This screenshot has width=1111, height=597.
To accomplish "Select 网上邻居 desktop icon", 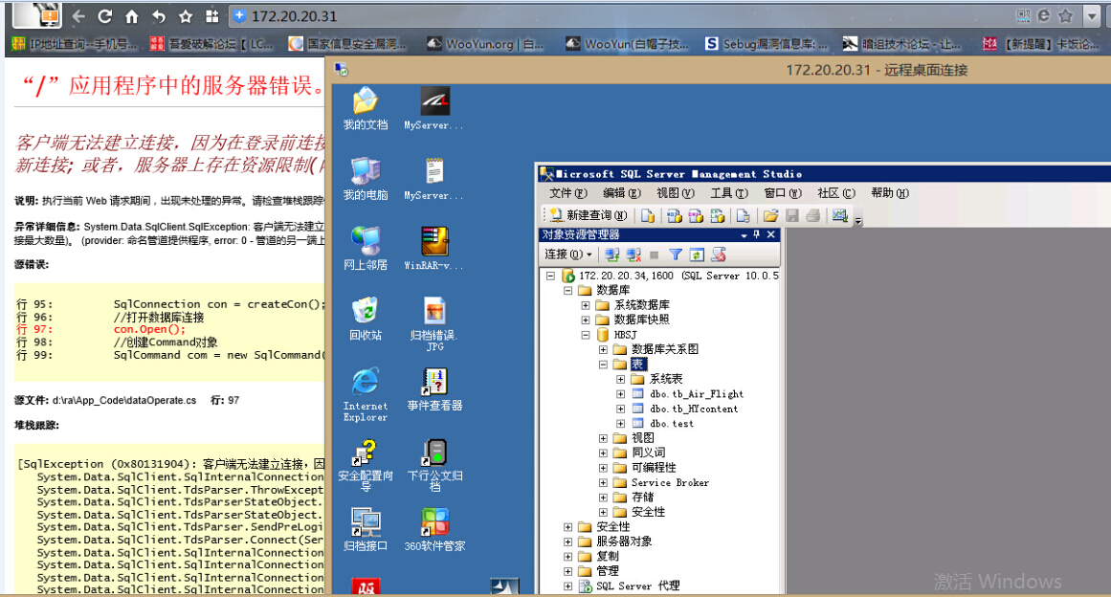I will pos(366,249).
